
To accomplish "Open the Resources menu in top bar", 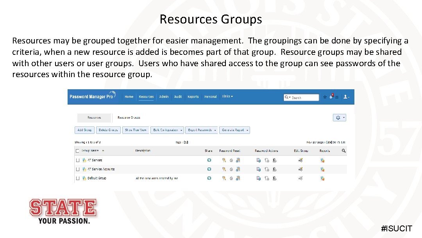I will point(146,97).
